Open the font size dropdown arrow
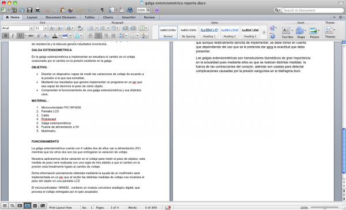Viewport: 346px width, 210px height. point(46,28)
